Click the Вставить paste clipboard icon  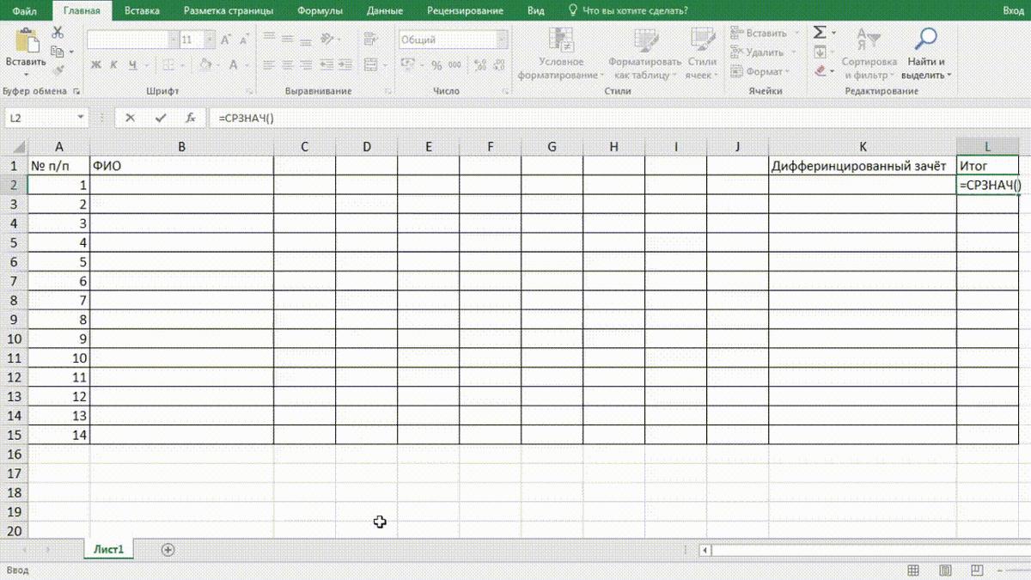click(27, 40)
